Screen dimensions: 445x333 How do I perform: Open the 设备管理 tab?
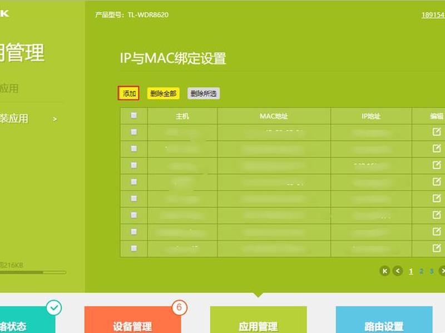point(132,320)
